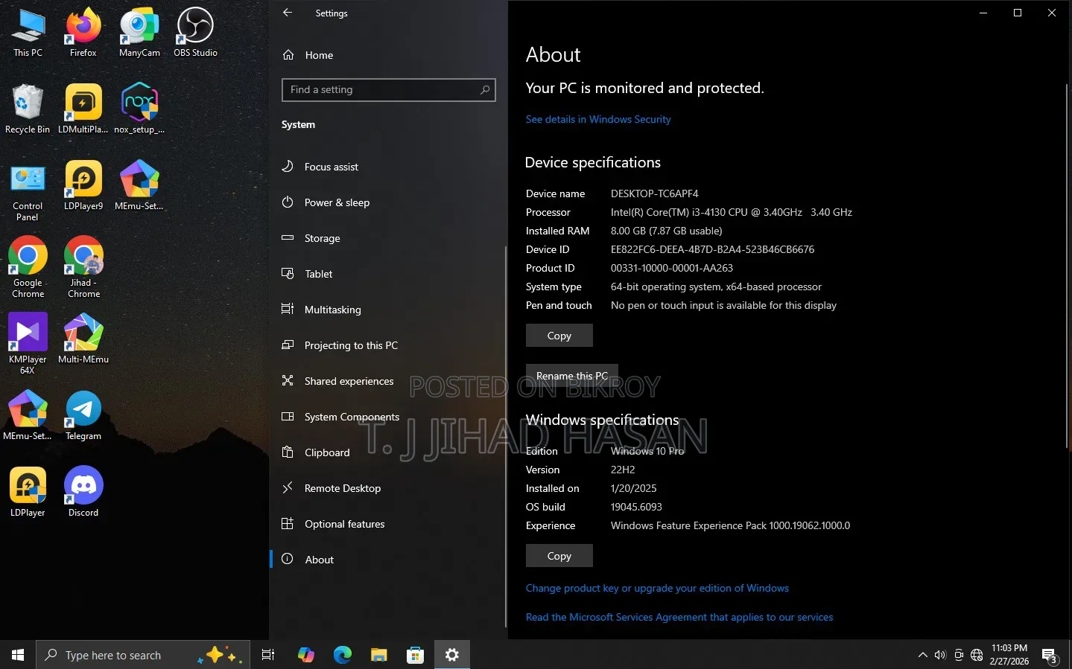The height and width of the screenshot is (669, 1072).
Task: Click Copy under Windows specifications
Action: pyautogui.click(x=559, y=556)
